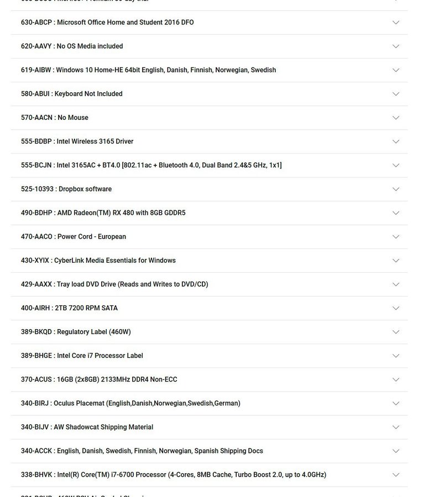Image resolution: width=424 pixels, height=497 pixels.
Task: Expand Intel Core i7 Processor Label entry
Action: point(396,355)
